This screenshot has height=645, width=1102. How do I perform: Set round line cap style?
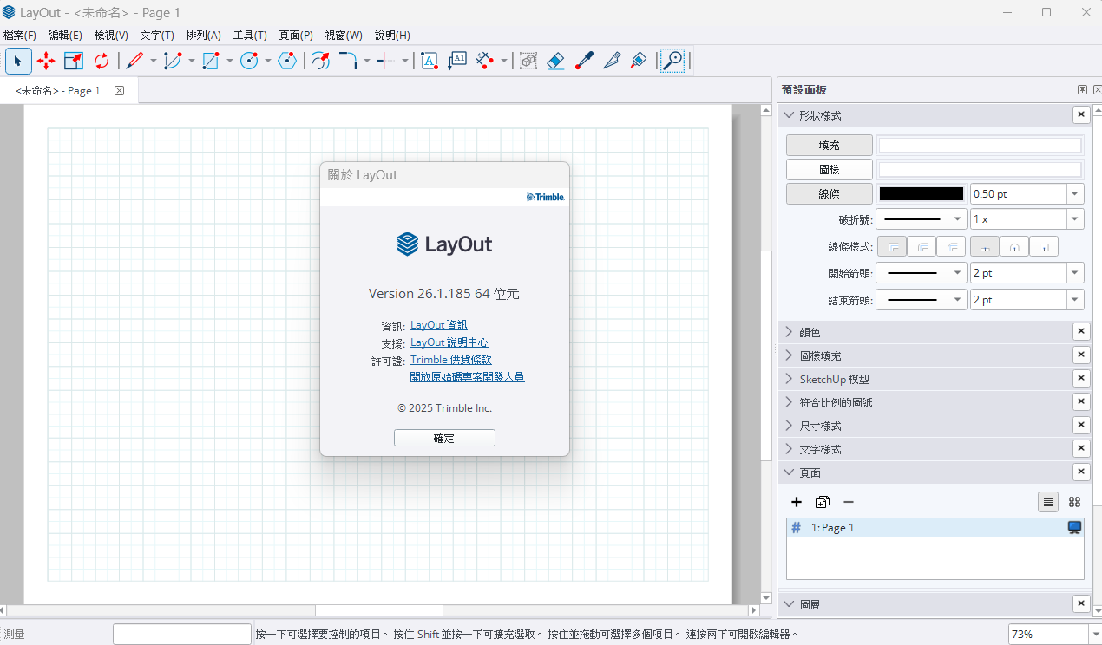[x=1013, y=247]
